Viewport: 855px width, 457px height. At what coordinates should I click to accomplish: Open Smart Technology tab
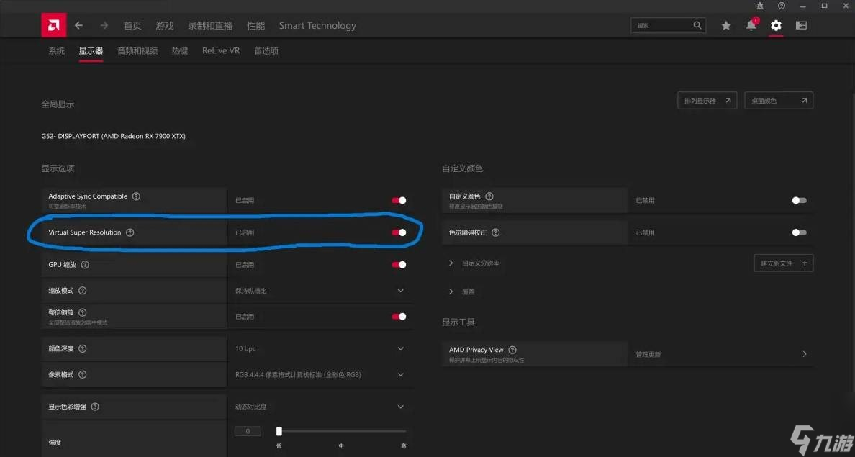coord(317,26)
